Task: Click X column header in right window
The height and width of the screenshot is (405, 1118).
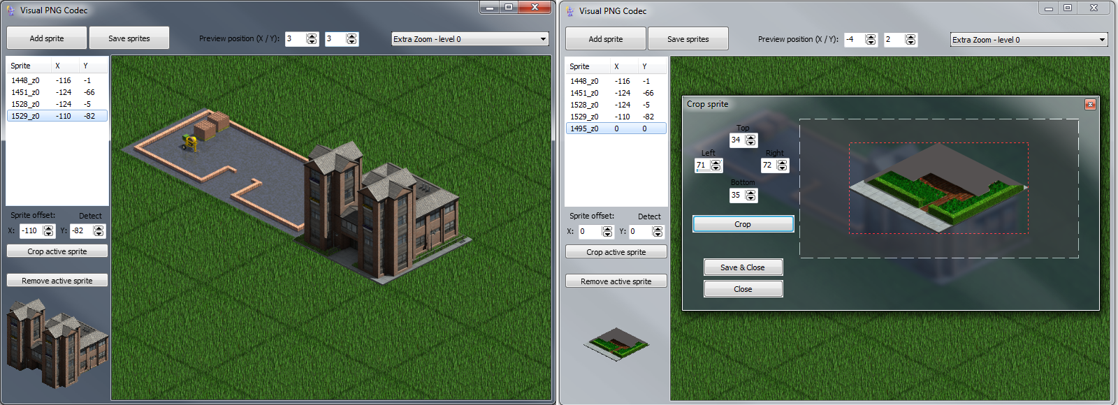Action: (x=624, y=66)
